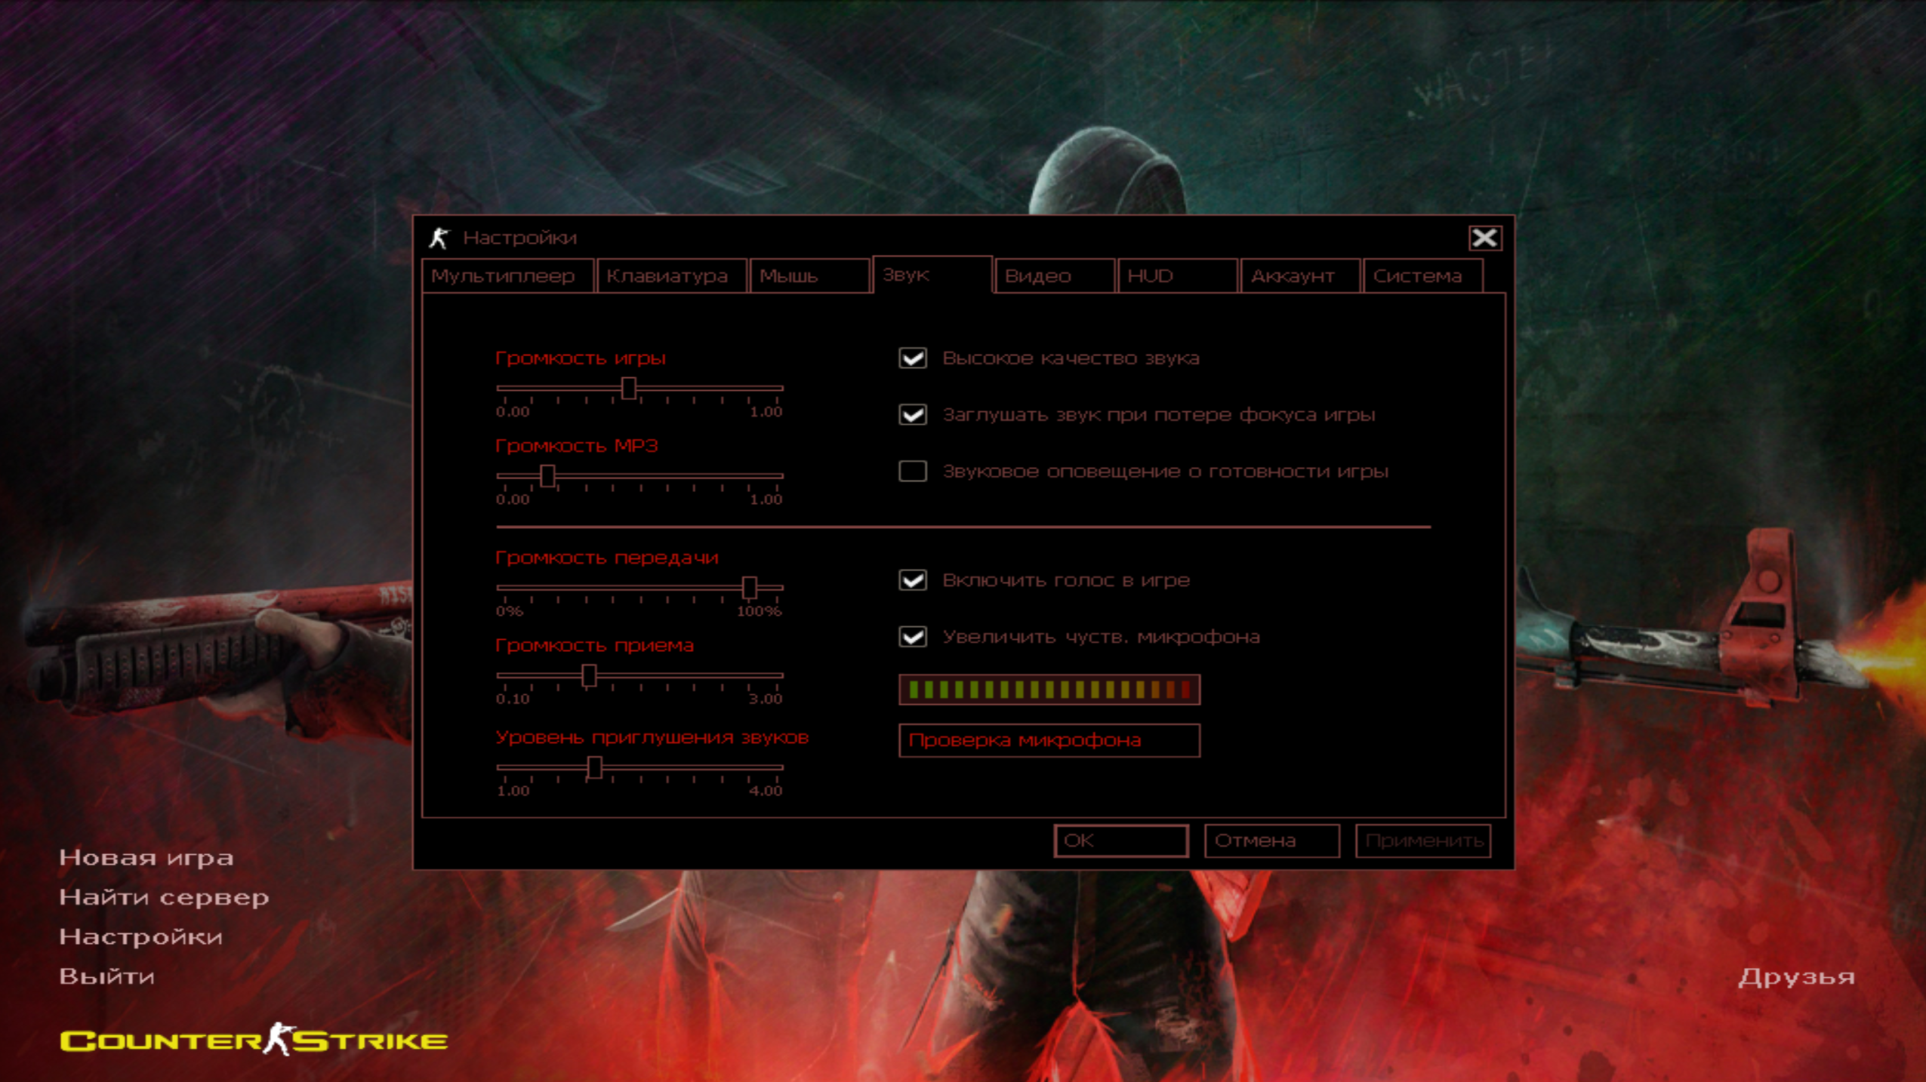This screenshot has height=1082, width=1926.
Task: Disable Включить голос в игре
Action: [x=912, y=580]
